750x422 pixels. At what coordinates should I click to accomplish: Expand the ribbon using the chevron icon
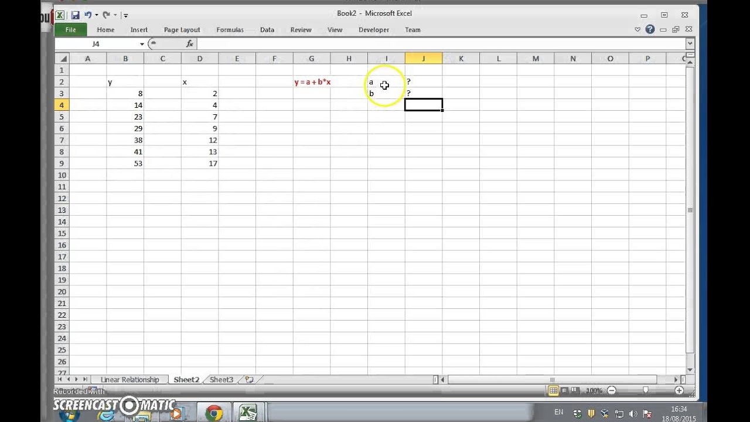637,29
